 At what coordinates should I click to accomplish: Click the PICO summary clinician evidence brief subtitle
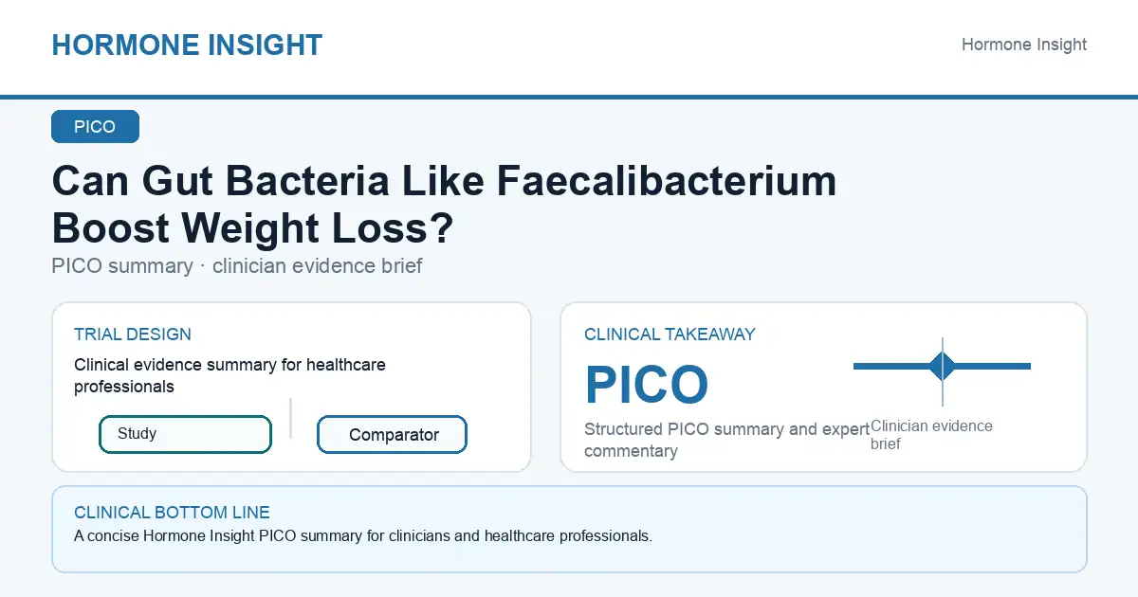pos(237,266)
